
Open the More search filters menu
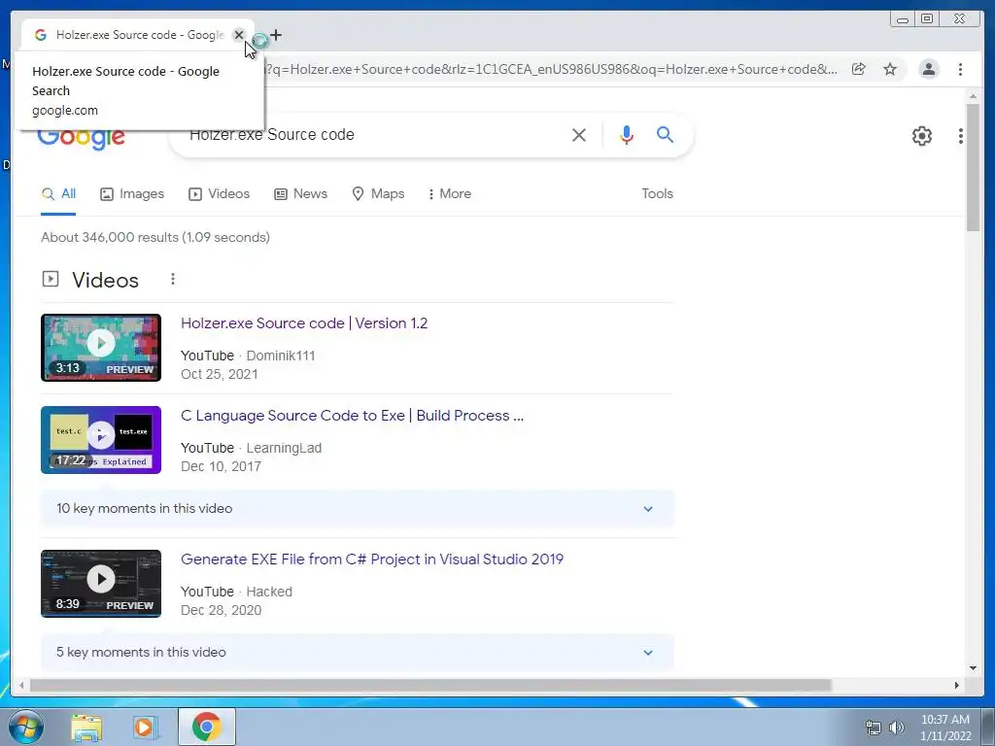pos(450,194)
